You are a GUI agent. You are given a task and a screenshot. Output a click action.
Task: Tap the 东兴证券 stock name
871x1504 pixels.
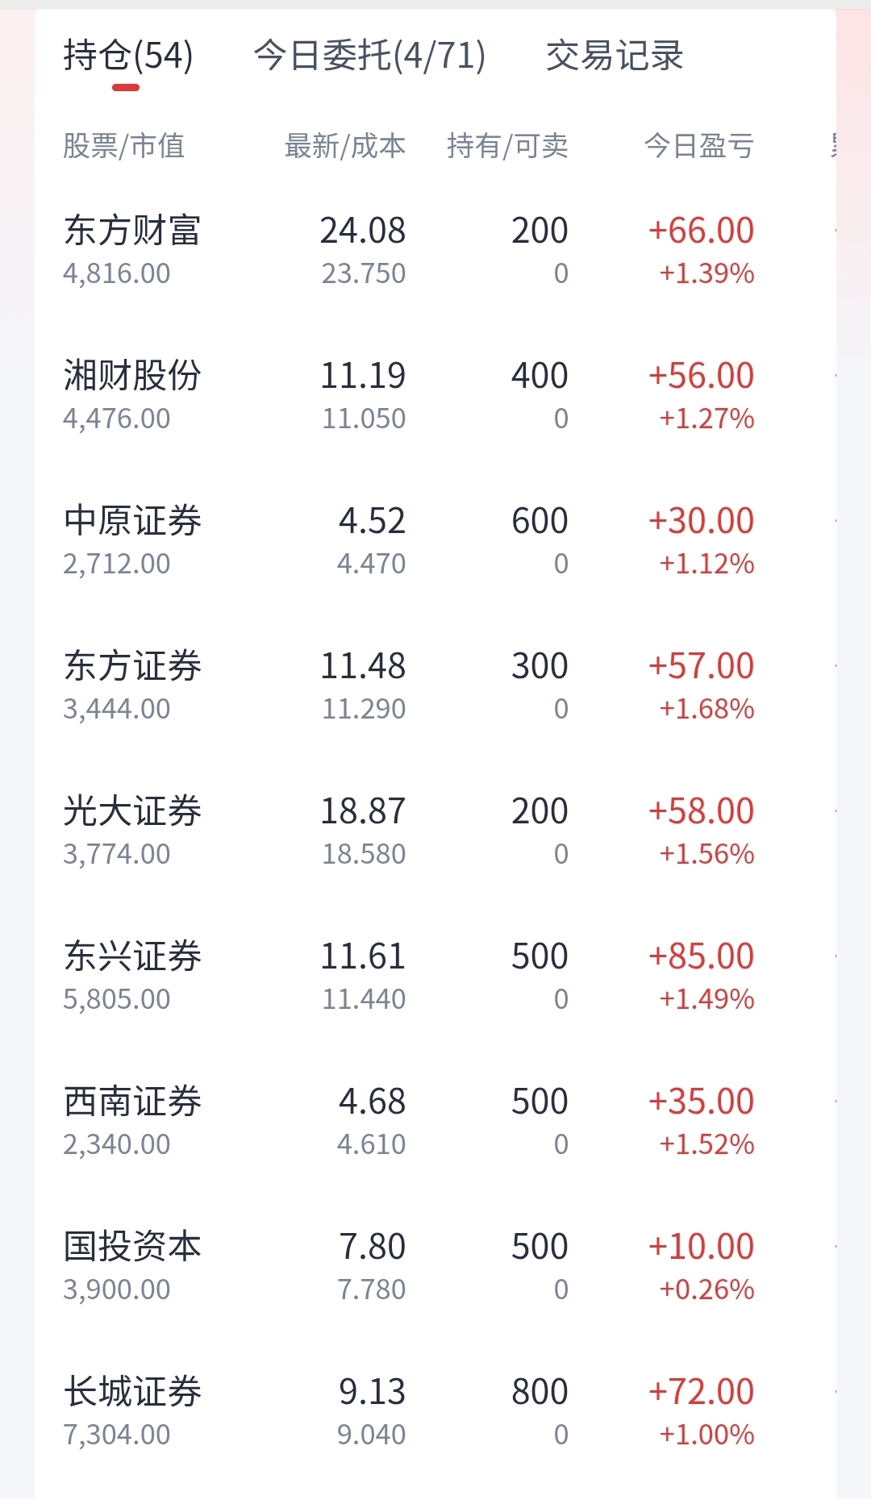[132, 956]
